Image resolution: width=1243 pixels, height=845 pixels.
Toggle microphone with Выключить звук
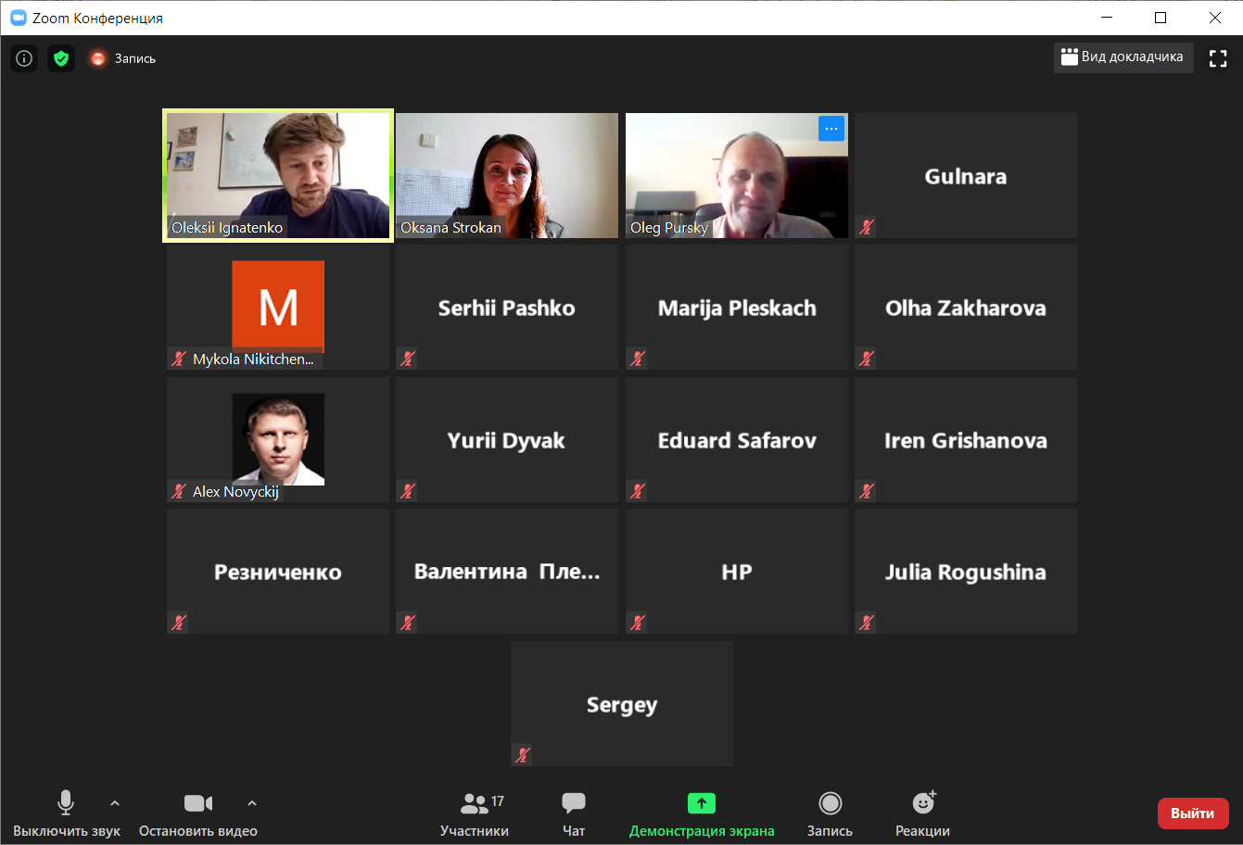coord(66,814)
